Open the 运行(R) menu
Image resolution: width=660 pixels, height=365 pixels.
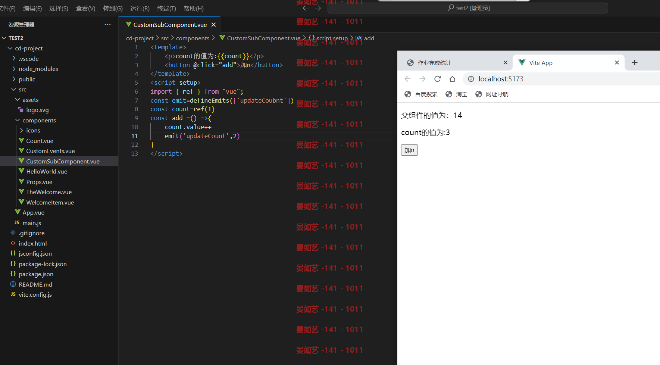coord(140,8)
